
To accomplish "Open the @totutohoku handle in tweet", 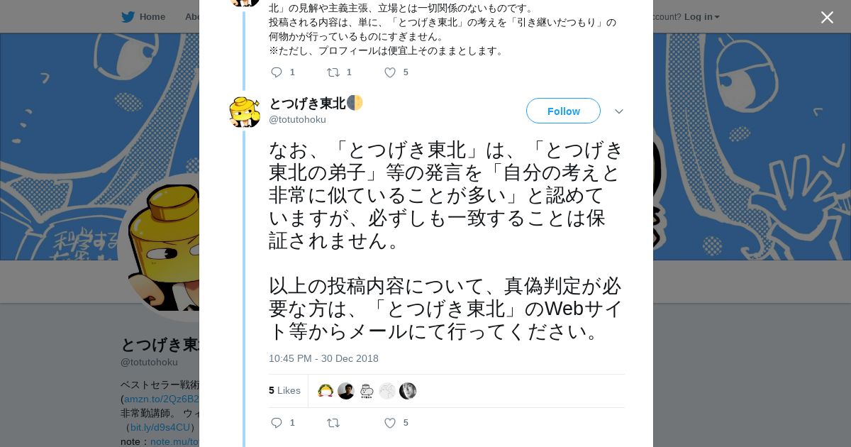I will pyautogui.click(x=297, y=119).
